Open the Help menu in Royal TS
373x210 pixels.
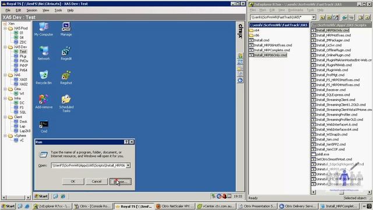coord(70,10)
